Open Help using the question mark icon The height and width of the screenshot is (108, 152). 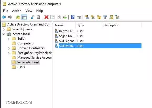click(x=73, y=17)
